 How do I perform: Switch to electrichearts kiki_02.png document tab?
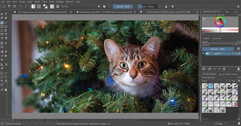(106, 12)
